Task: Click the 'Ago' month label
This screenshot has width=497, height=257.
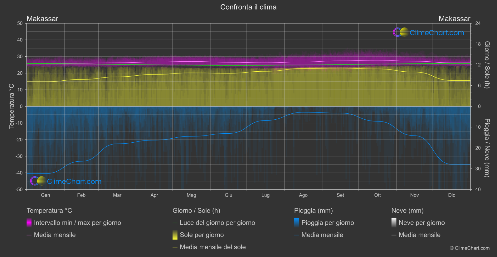Action: pyautogui.click(x=303, y=195)
